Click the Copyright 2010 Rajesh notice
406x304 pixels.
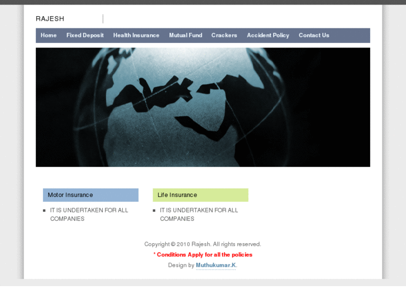coord(203,244)
